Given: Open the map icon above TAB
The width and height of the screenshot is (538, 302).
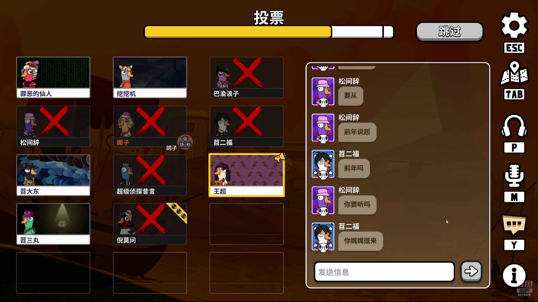Looking at the screenshot, I should click(x=514, y=73).
